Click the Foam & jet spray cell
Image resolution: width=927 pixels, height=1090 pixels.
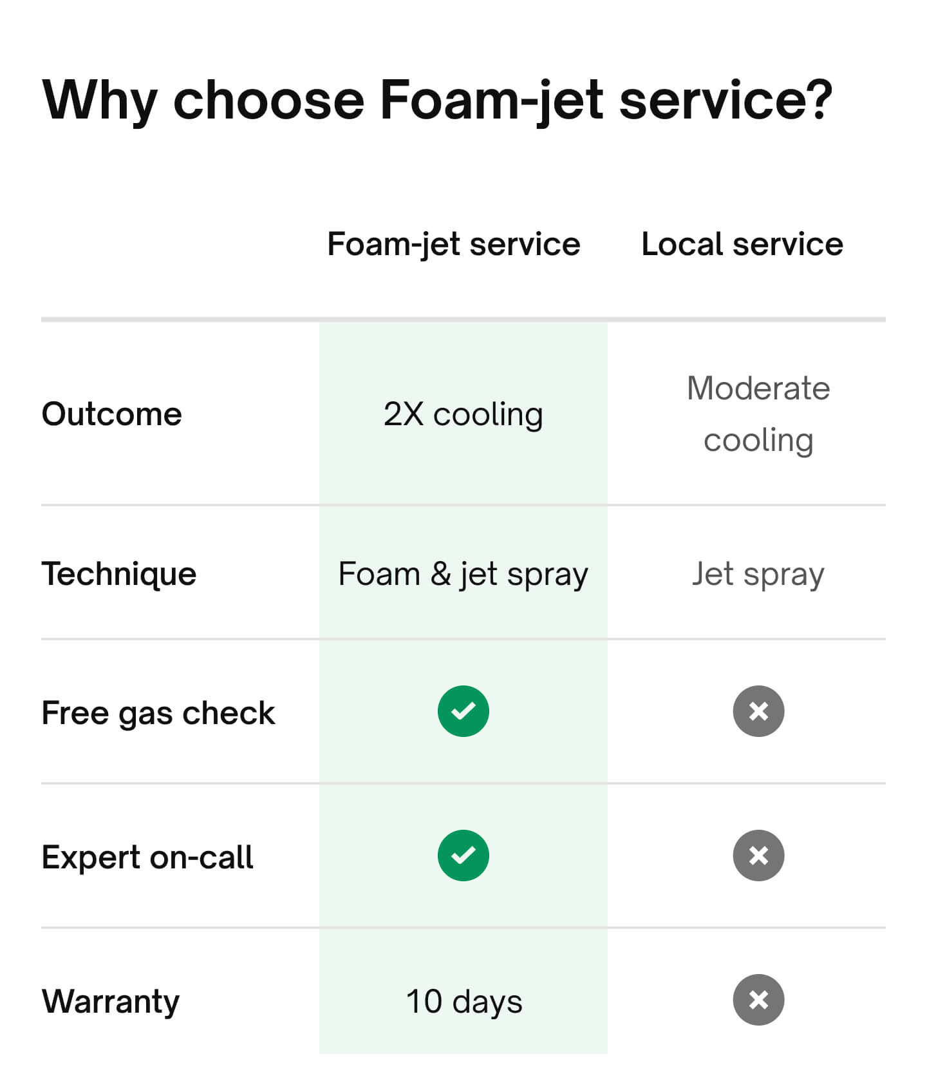(463, 573)
